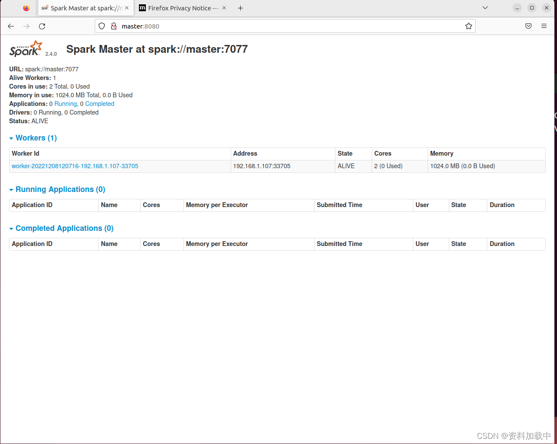Sort workers by Memory column
Image resolution: width=557 pixels, height=444 pixels.
[486, 153]
